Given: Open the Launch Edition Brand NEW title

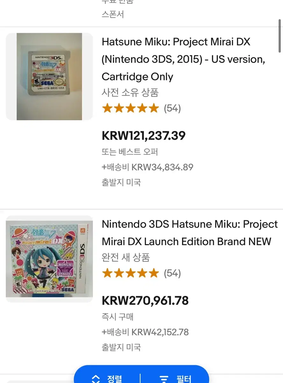Looking at the screenshot, I should point(190,233).
